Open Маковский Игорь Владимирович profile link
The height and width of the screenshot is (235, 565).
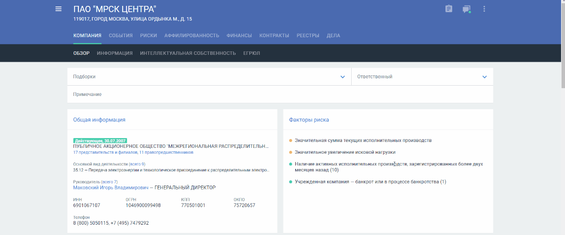pos(110,188)
